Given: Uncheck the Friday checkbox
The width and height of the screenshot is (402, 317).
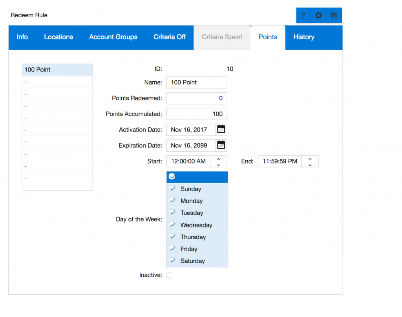Looking at the screenshot, I should (x=172, y=249).
